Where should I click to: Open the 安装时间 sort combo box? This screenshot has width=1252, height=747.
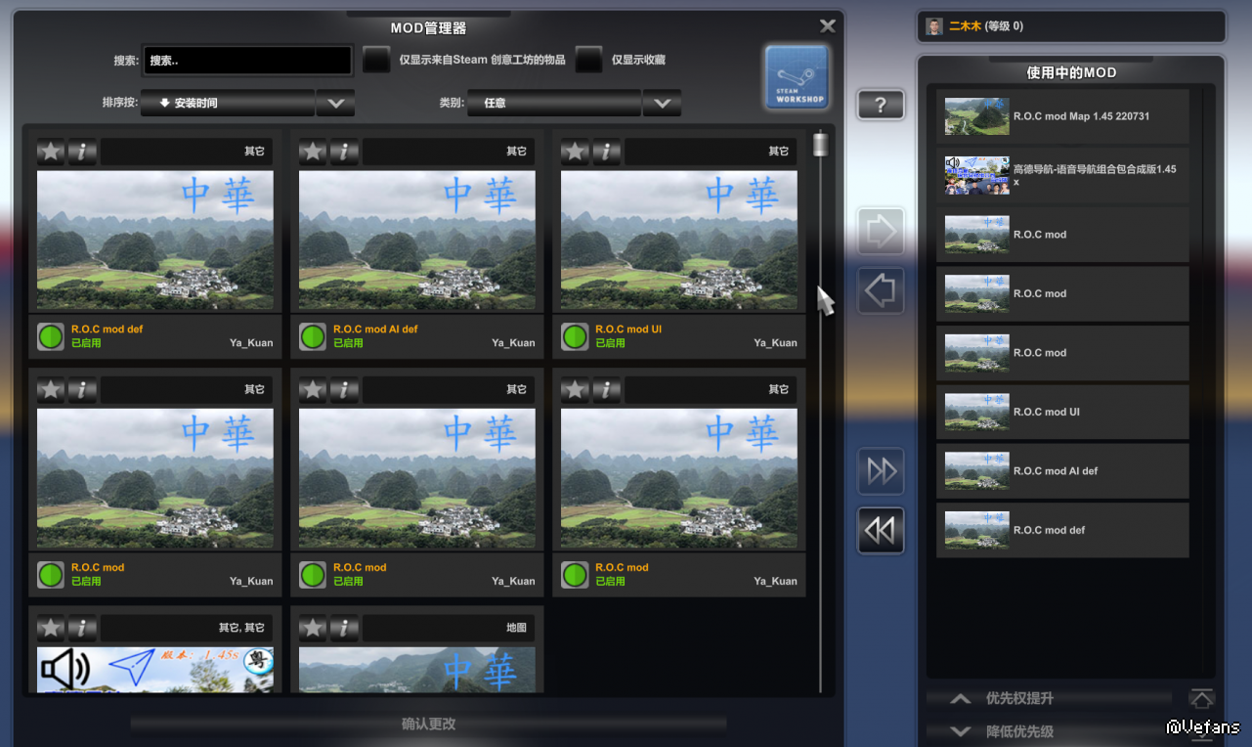pyautogui.click(x=228, y=103)
